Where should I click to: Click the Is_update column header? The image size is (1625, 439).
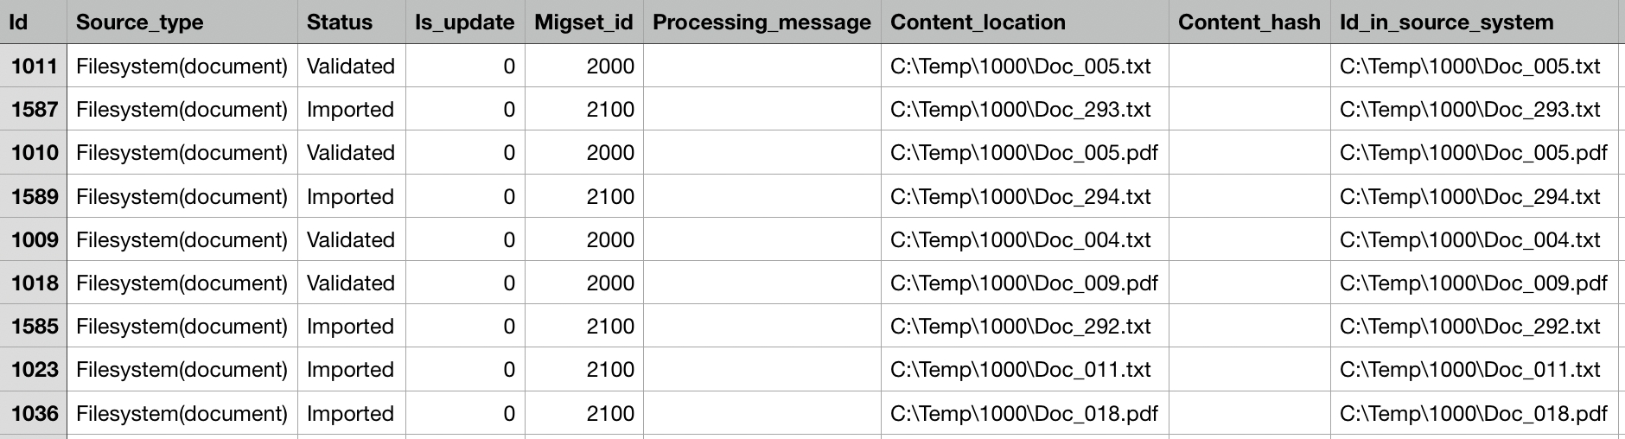[464, 22]
